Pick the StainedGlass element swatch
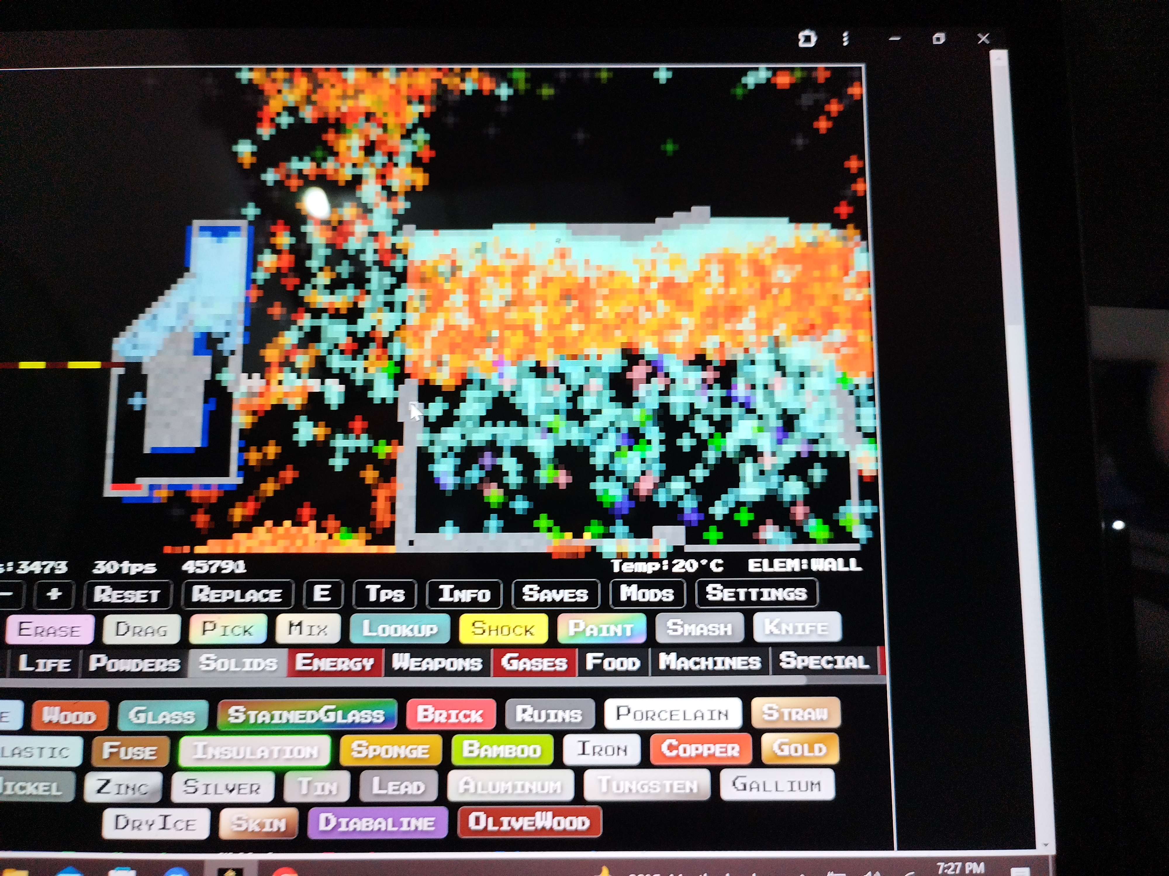Viewport: 1169px width, 876px height. click(x=306, y=715)
